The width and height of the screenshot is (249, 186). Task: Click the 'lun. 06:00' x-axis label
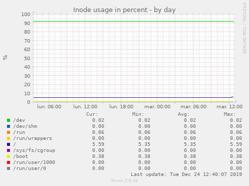(49, 107)
